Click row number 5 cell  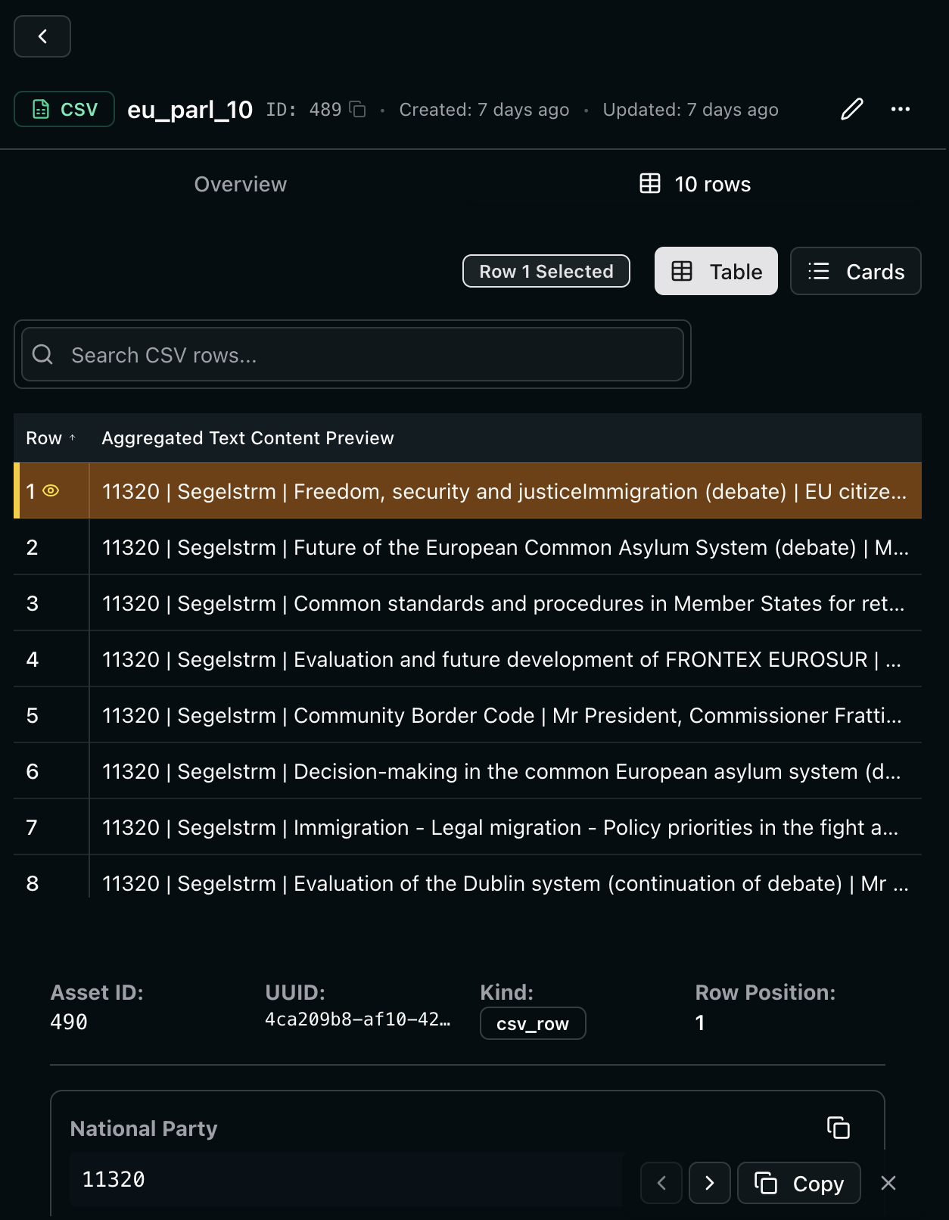click(x=51, y=715)
